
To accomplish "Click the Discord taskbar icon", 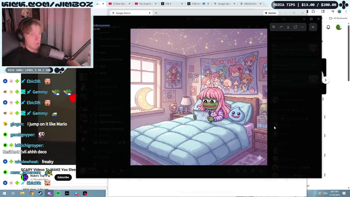I will [49, 193].
